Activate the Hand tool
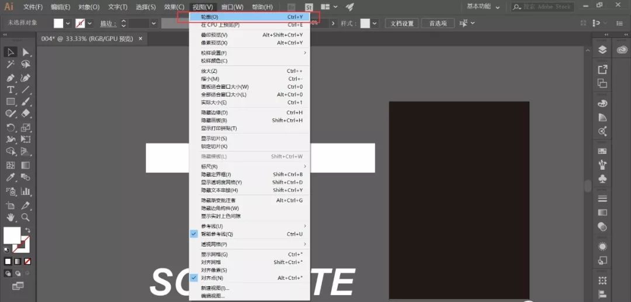The image size is (631, 302). [11, 217]
